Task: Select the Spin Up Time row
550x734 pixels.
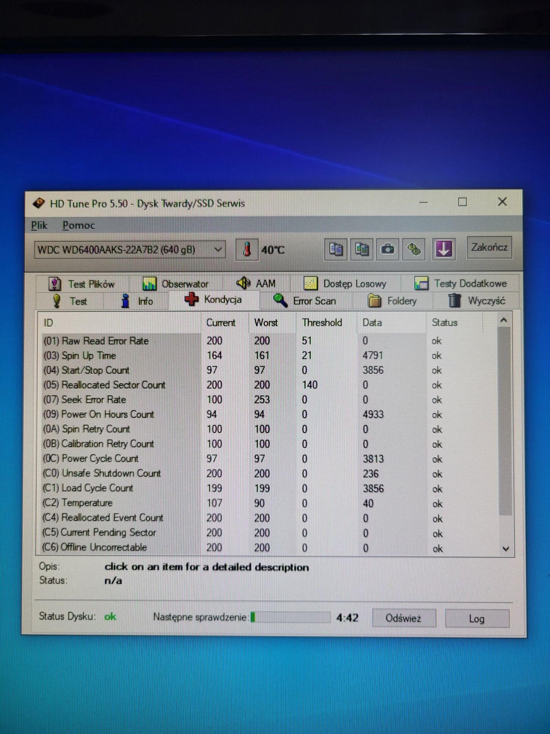Action: coord(269,355)
